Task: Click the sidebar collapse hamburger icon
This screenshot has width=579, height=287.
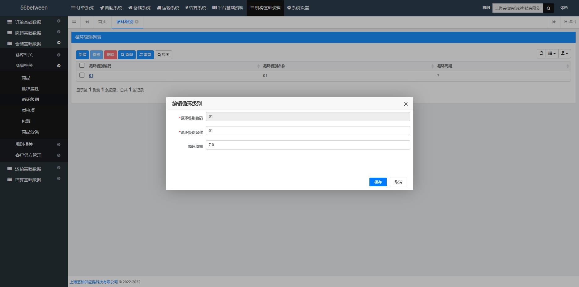Action: coord(74,22)
